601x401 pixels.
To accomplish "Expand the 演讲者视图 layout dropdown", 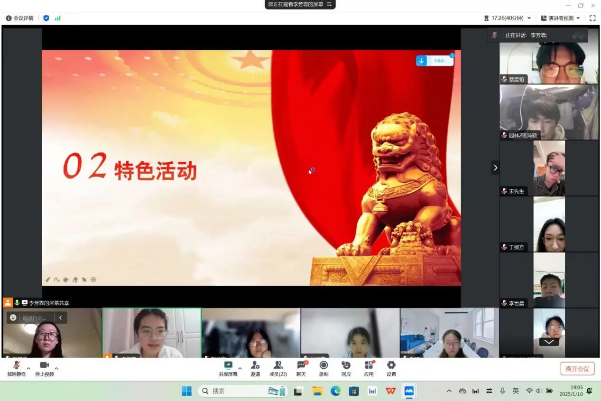I will coord(578,18).
